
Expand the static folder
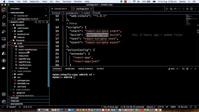(14, 46)
